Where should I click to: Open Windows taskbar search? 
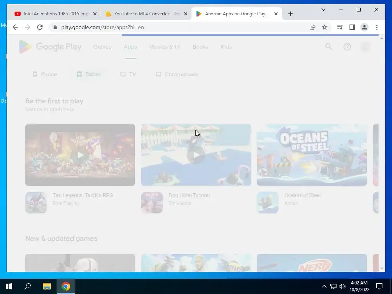click(28, 286)
